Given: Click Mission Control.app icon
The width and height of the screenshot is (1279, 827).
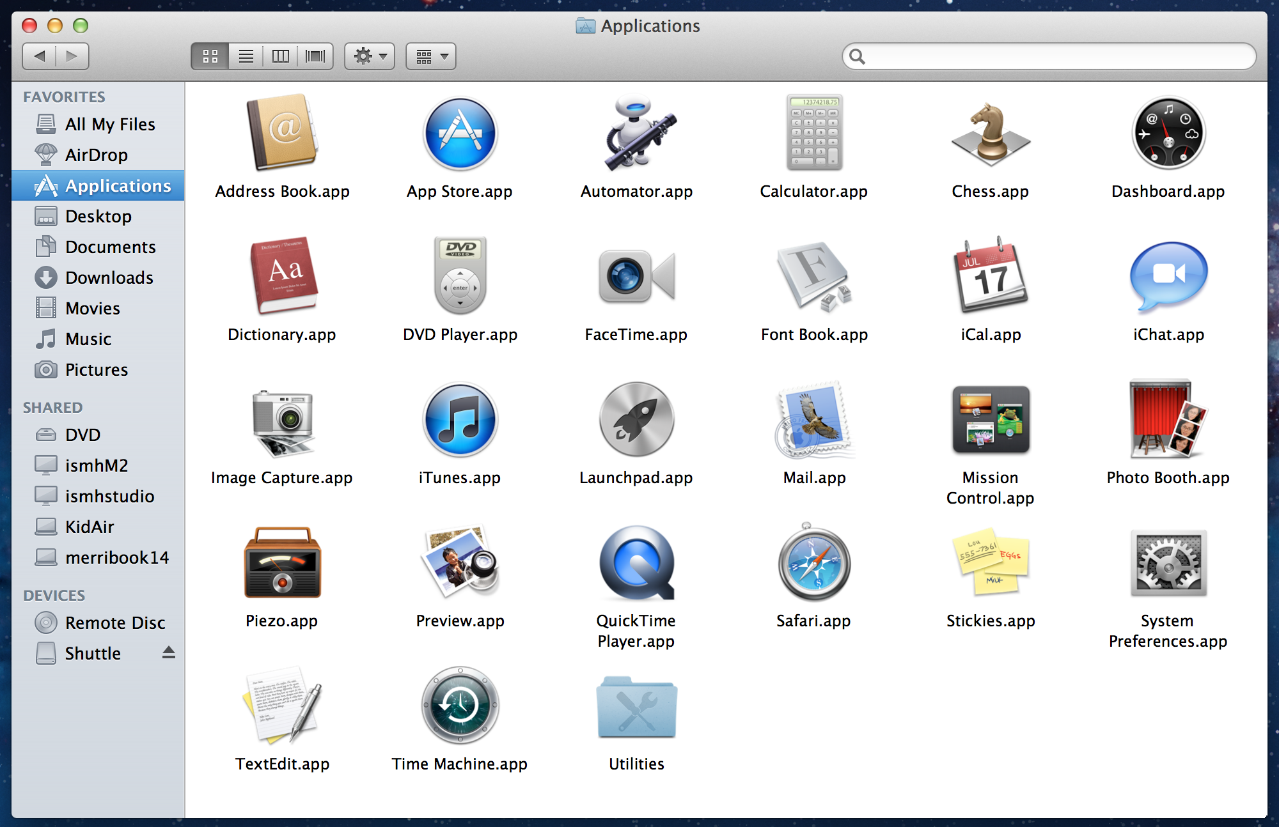Looking at the screenshot, I should pos(991,419).
